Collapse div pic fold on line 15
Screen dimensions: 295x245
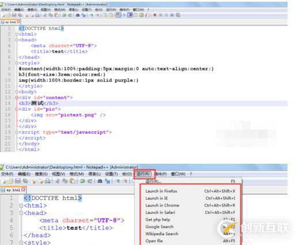17,110
